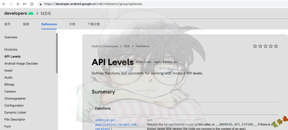The height and width of the screenshot is (130, 288).
Task: Open File Descriptor in the sidebar
Action: tap(15, 119)
